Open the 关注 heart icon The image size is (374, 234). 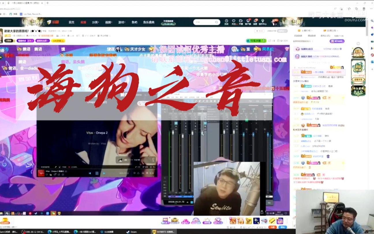coord(234,22)
